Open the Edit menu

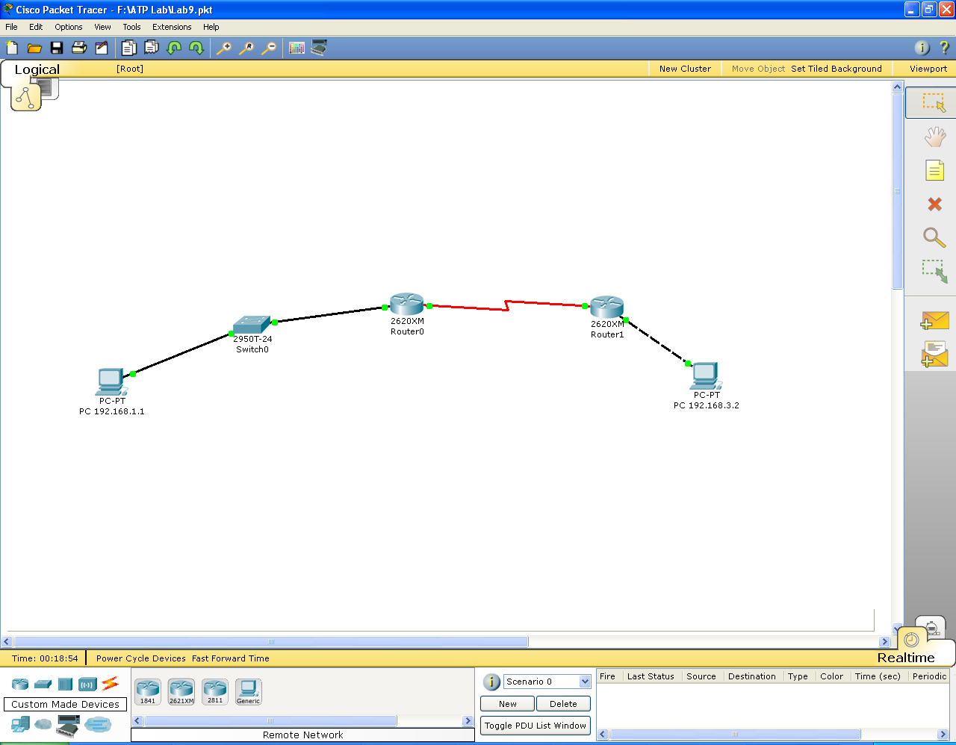(x=36, y=27)
